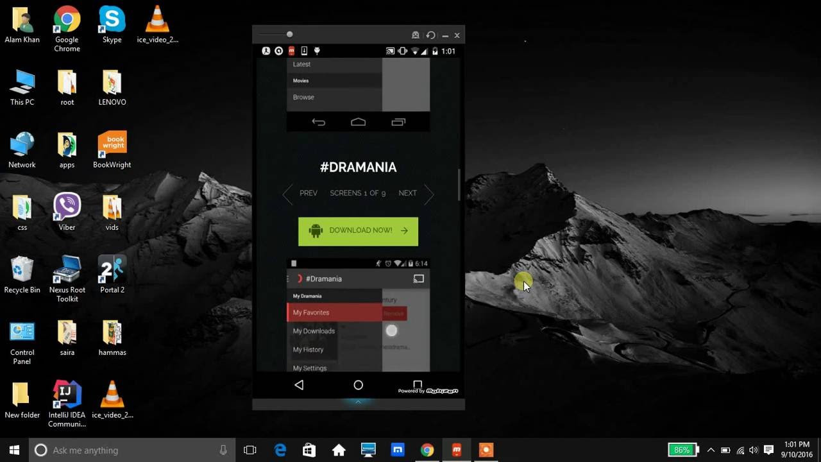The image size is (821, 462).
Task: Open the This PC desktop icon
Action: (22, 88)
